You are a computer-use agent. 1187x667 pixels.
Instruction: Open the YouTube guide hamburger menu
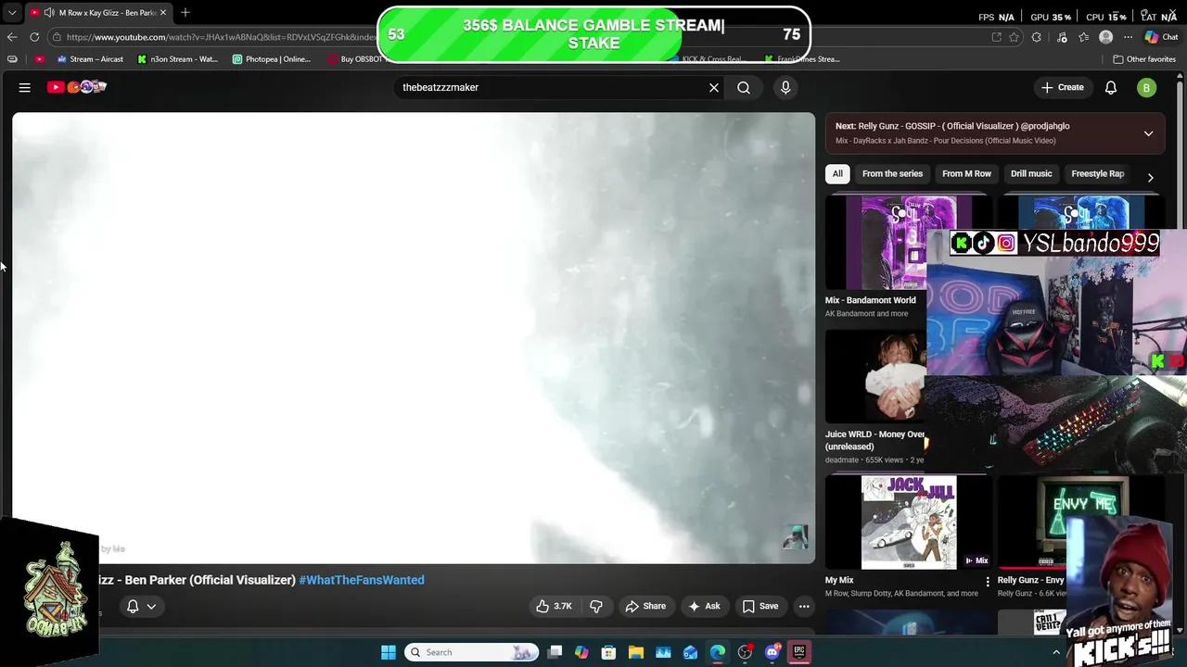click(x=25, y=87)
